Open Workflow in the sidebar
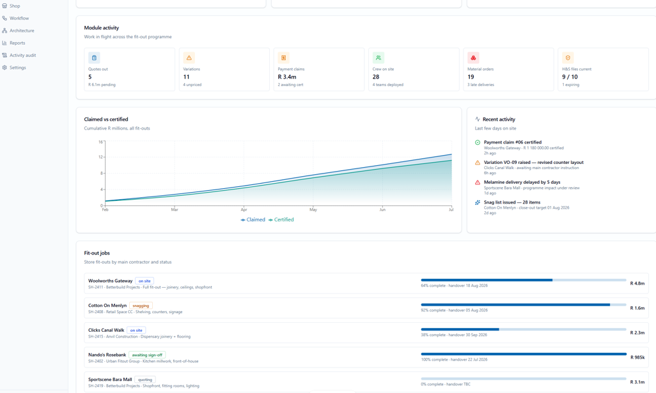Screen dimensions: 656x393 click(x=15, y=19)
